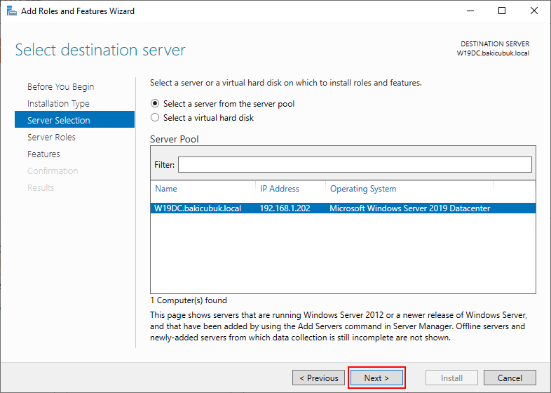The height and width of the screenshot is (393, 551).
Task: Jump to the Server Roles step
Action: [51, 138]
